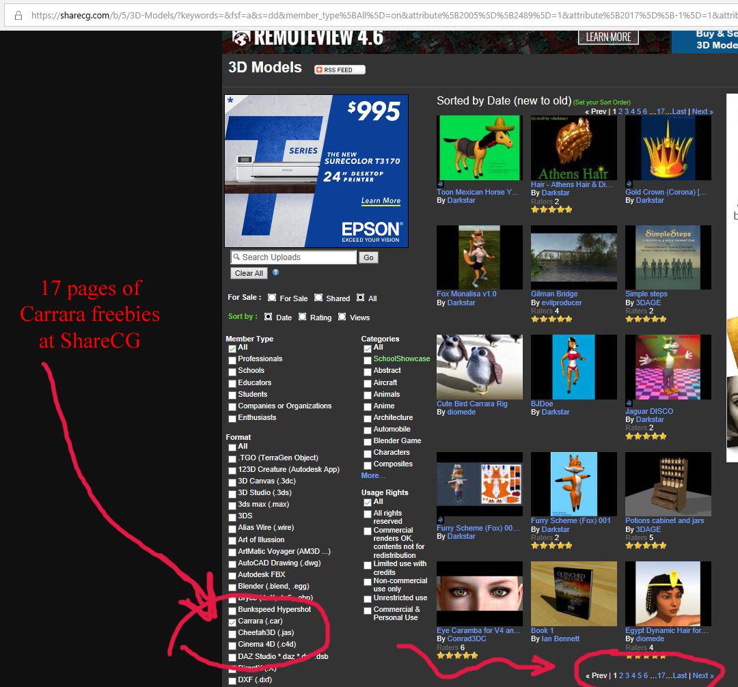The width and height of the screenshot is (738, 687).
Task: Open Fox Monalisa v1.0 thumbnail
Action: click(480, 257)
